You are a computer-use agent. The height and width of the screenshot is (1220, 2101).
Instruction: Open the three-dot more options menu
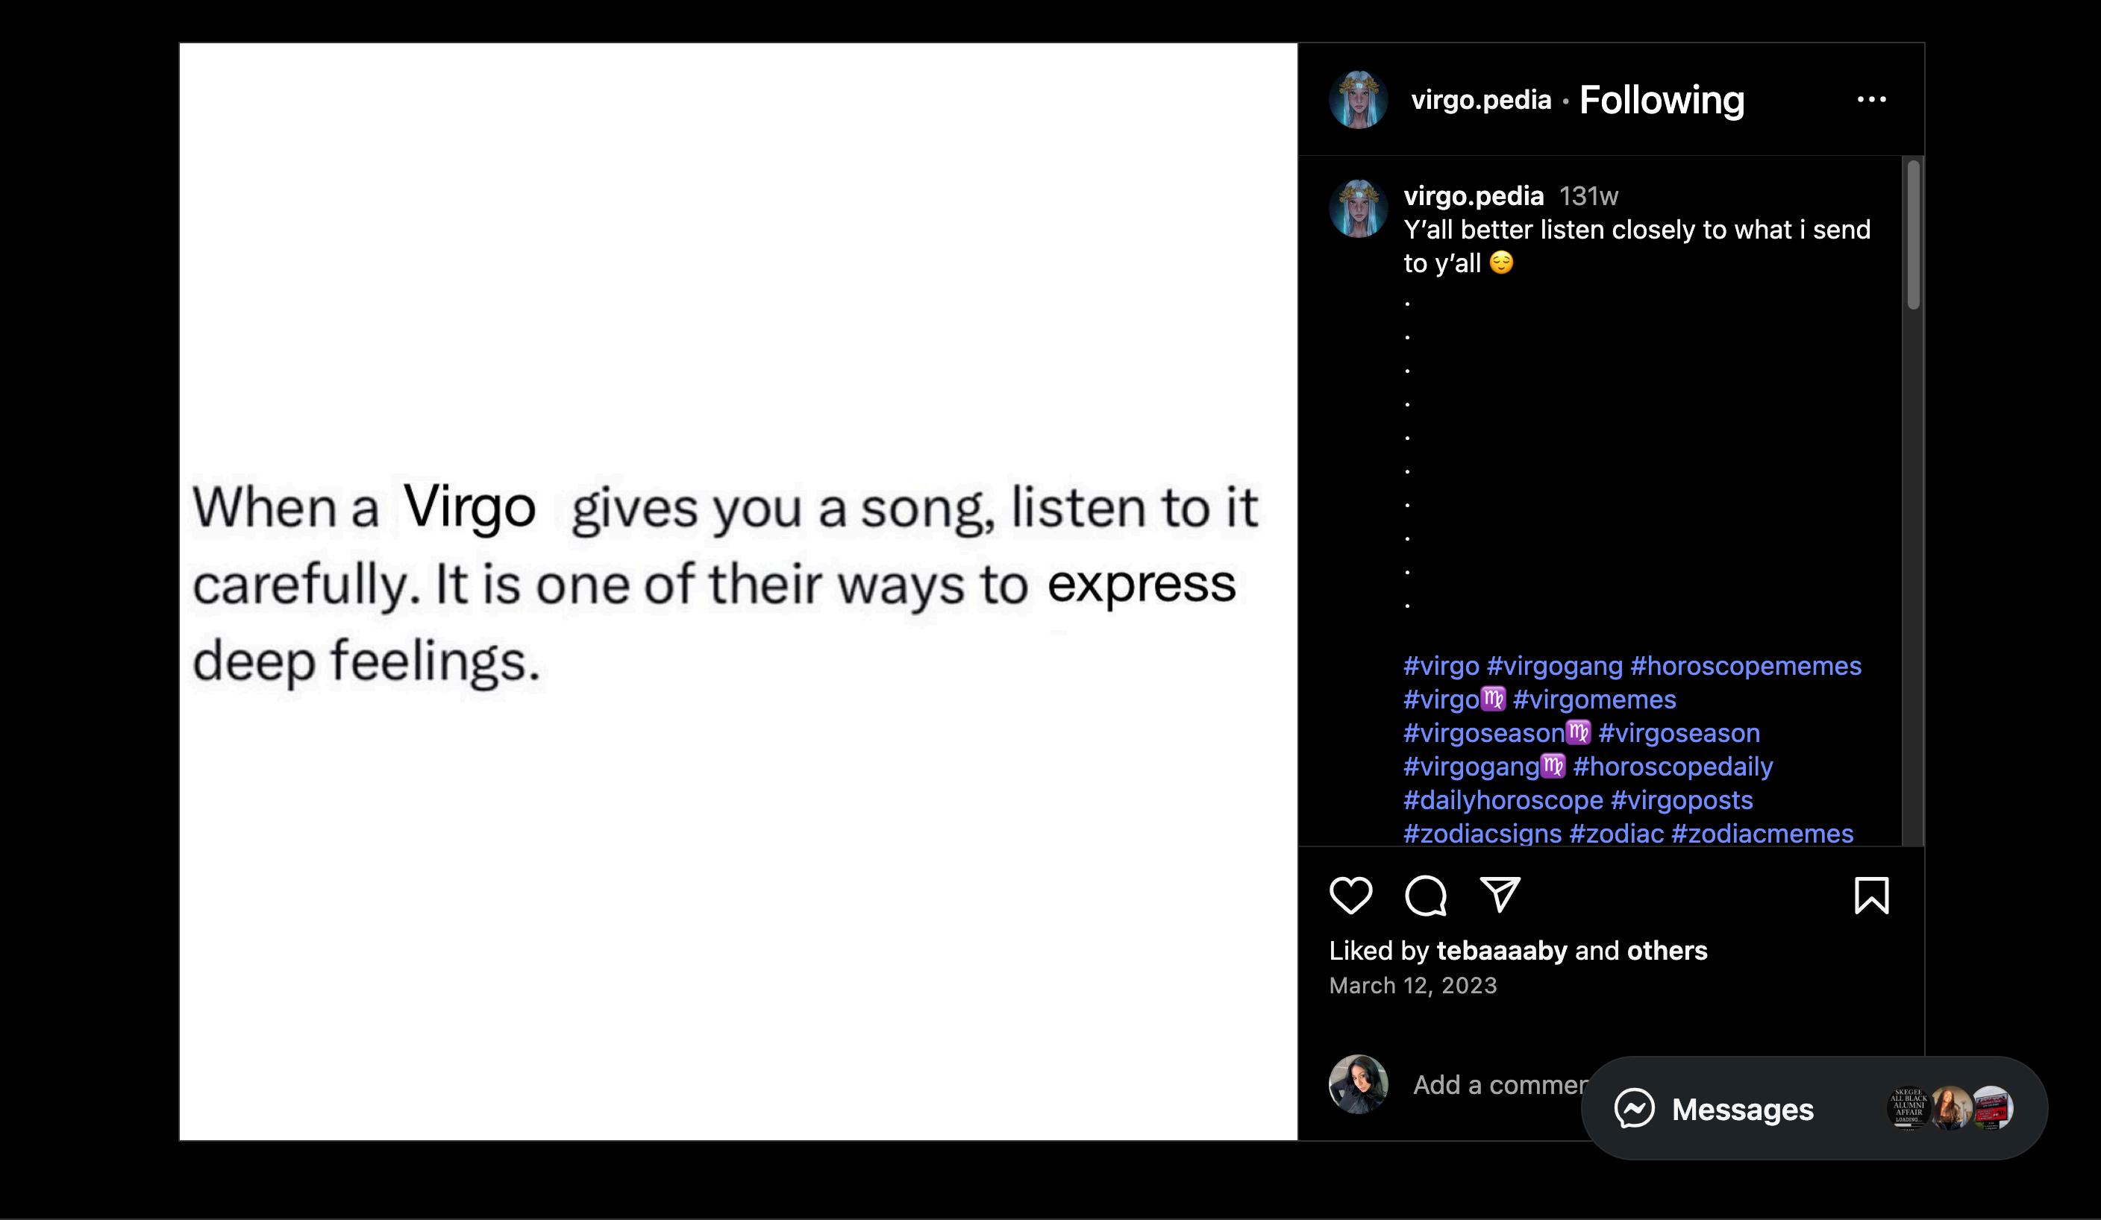(1871, 99)
